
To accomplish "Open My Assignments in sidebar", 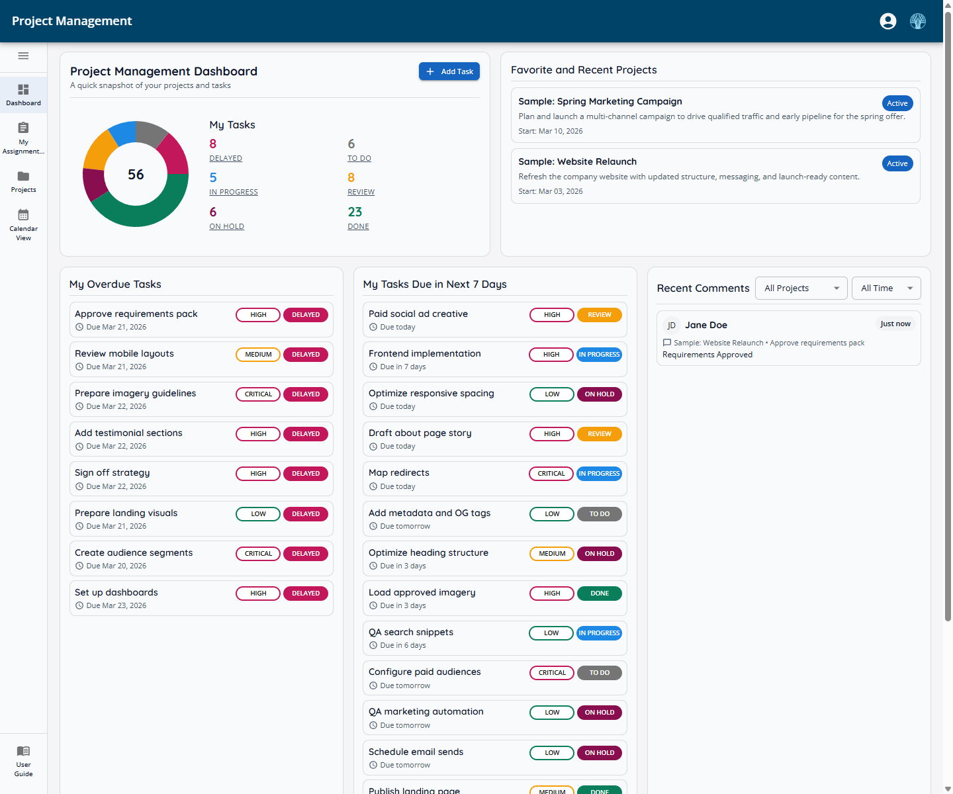I will point(23,138).
